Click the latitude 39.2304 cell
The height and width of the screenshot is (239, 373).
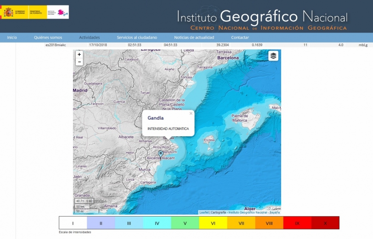(x=223, y=45)
